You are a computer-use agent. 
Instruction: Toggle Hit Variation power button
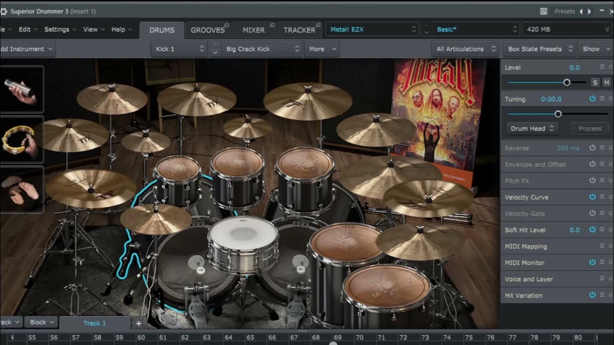point(592,295)
